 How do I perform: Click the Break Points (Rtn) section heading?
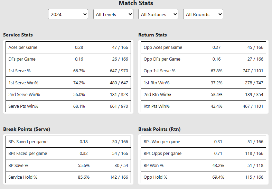point(159,129)
